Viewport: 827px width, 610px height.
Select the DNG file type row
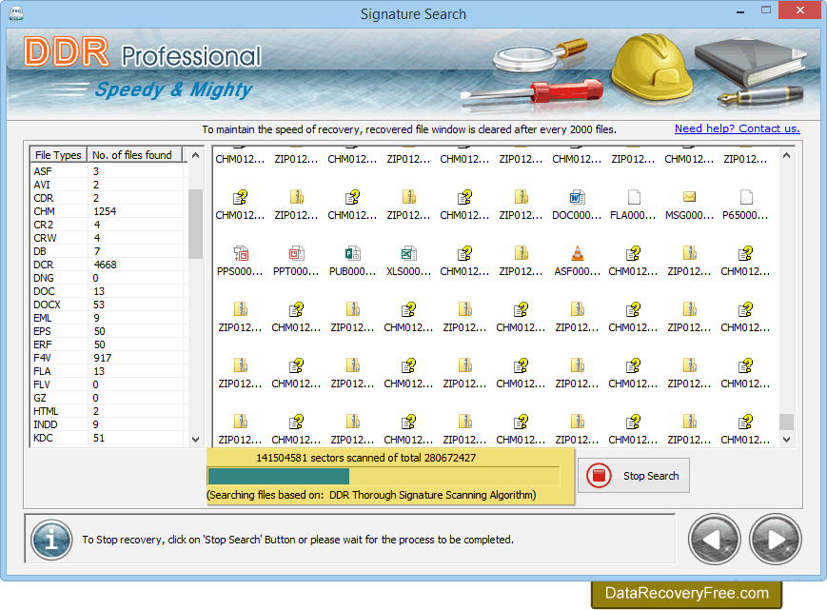pyautogui.click(x=108, y=278)
